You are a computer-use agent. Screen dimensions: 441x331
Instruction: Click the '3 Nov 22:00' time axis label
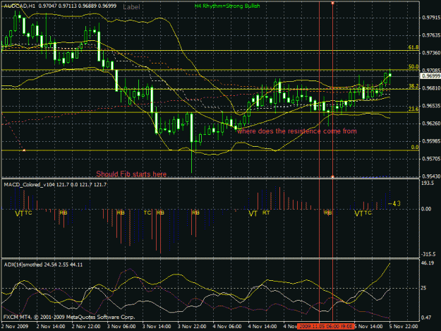[x=192, y=326]
